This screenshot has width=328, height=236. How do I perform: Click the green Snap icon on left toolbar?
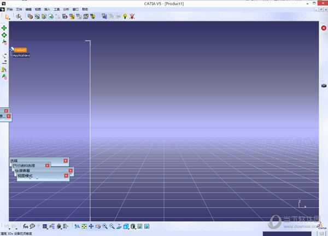4,35
